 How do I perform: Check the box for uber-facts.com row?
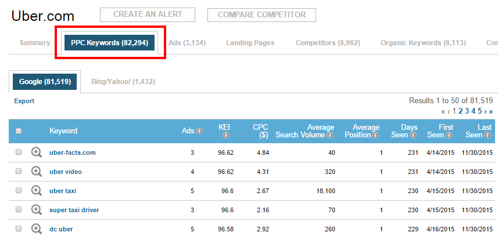coord(19,152)
